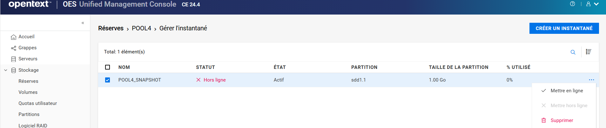
Task: Click the Grappes cluster icon
Action: tap(13, 48)
